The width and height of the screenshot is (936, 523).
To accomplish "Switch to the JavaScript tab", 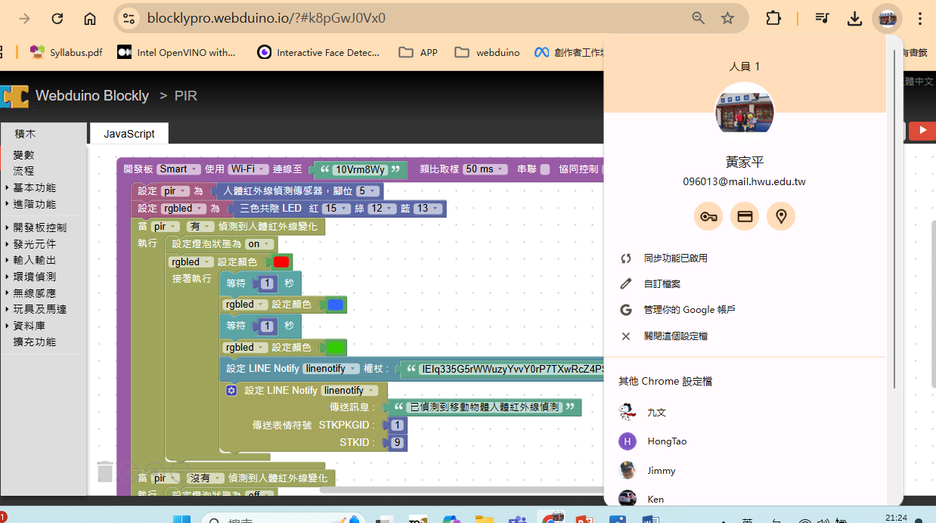I will click(129, 134).
